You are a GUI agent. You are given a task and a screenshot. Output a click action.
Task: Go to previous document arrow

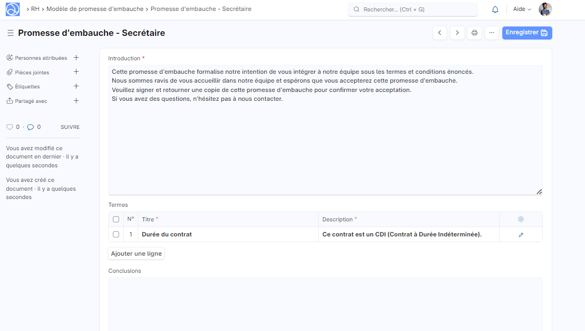click(x=440, y=33)
